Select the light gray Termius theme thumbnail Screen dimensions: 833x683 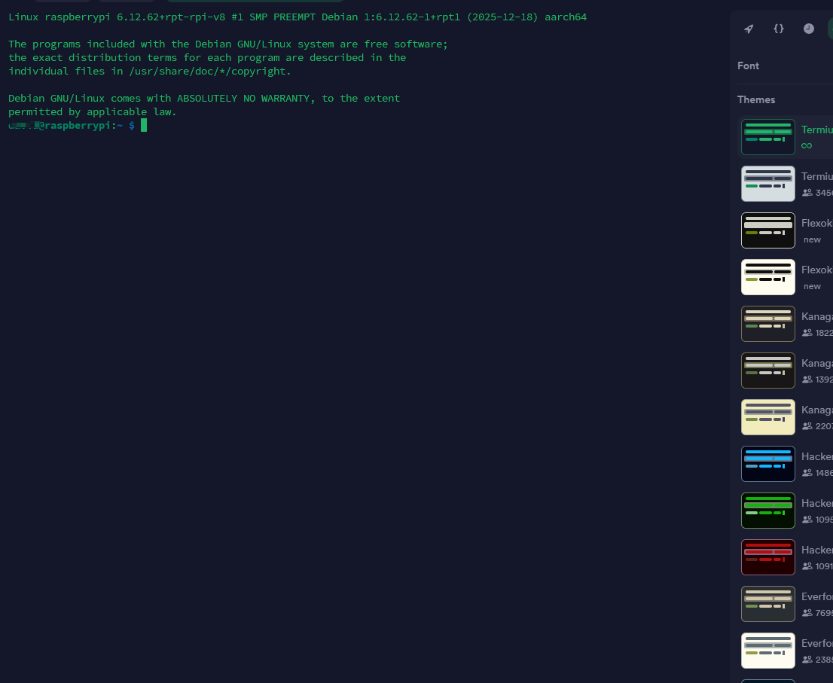pyautogui.click(x=767, y=184)
